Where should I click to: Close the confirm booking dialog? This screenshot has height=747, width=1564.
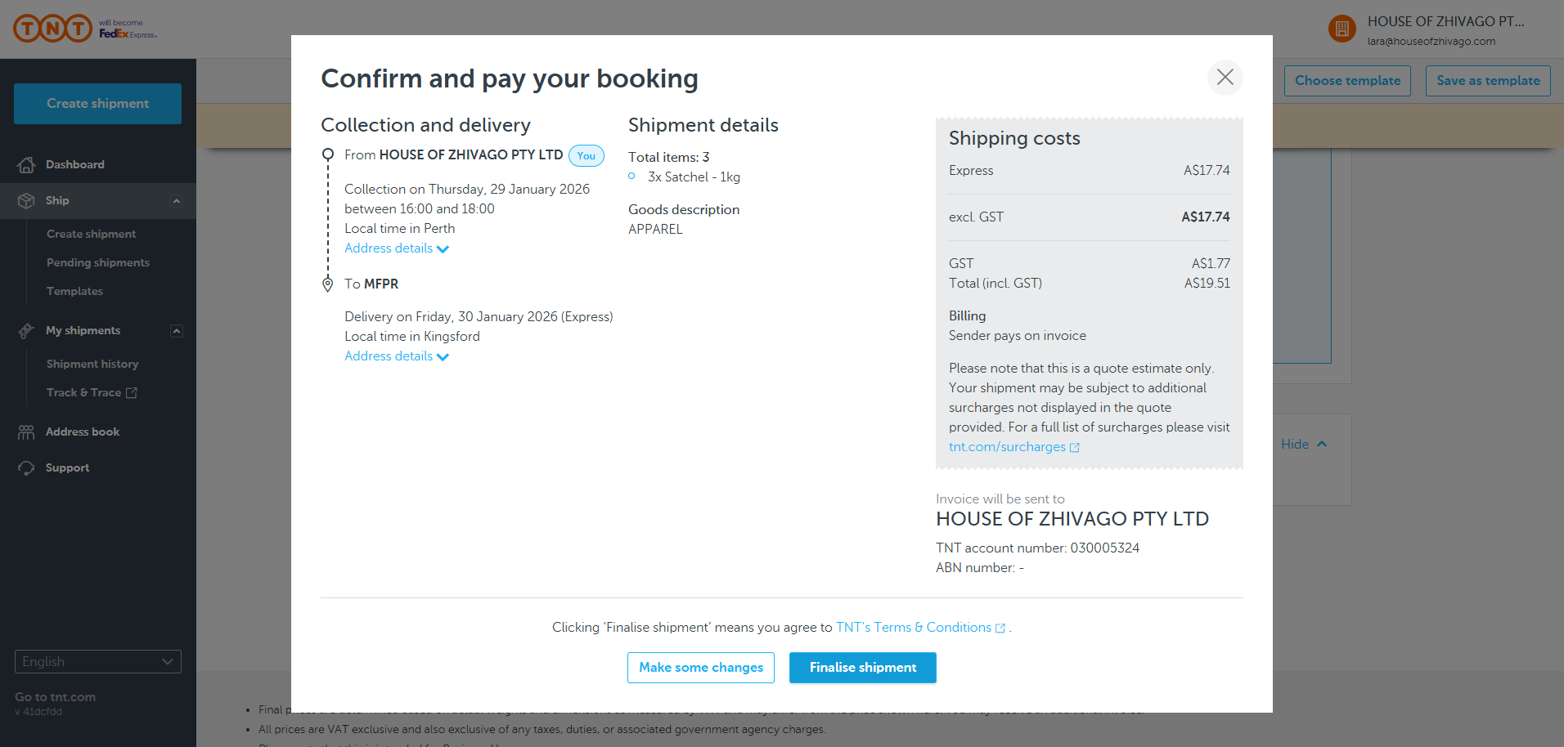pos(1225,78)
